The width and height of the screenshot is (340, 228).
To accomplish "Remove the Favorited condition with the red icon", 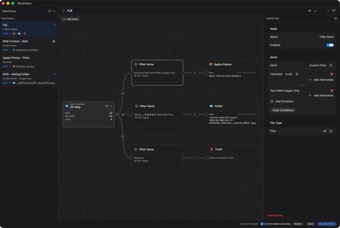I will 332,74.
